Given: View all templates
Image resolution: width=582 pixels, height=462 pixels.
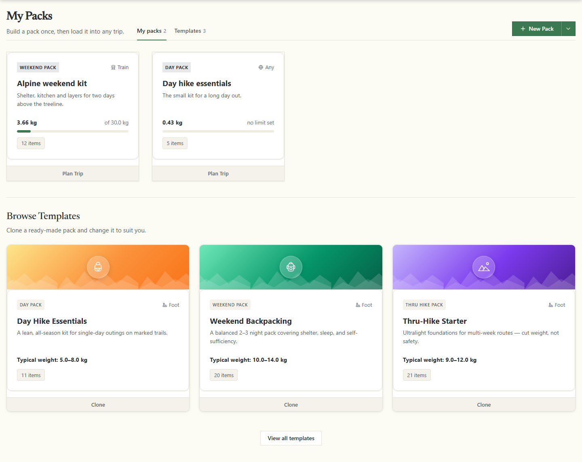Looking at the screenshot, I should (291, 438).
